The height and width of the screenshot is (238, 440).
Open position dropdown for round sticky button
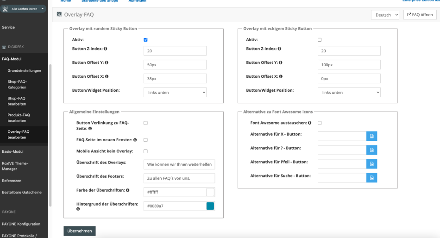point(175,92)
